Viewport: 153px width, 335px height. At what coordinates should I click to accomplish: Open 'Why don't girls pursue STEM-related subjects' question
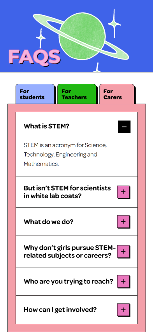pyautogui.click(x=70, y=252)
